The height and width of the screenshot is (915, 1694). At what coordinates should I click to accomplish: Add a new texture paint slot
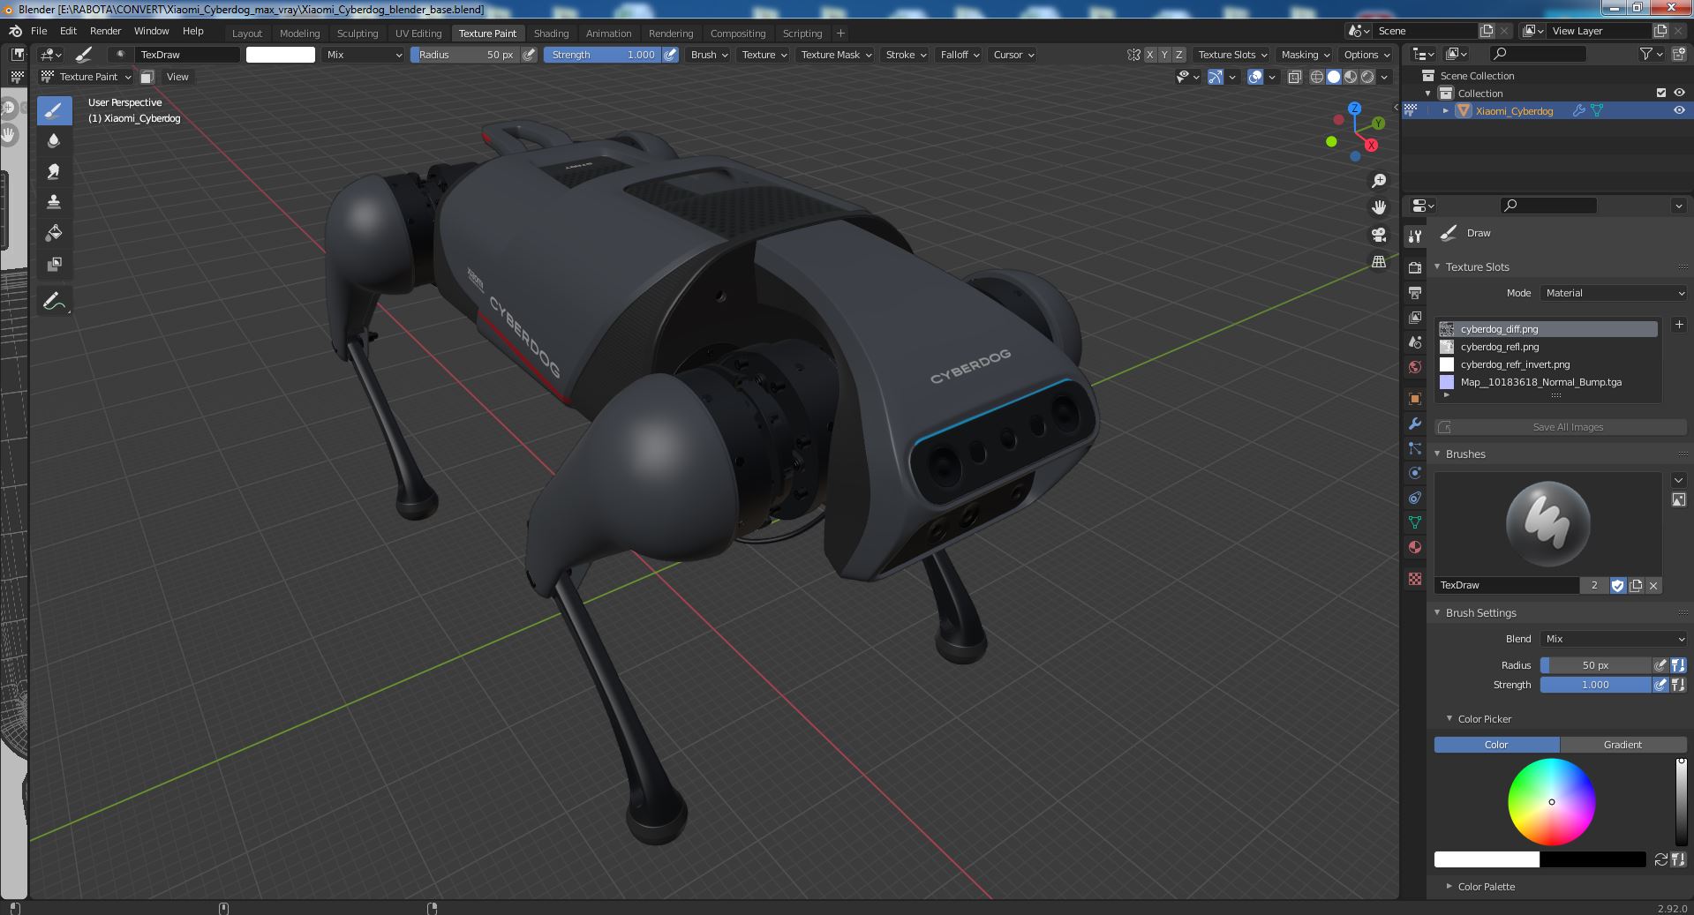click(x=1678, y=325)
